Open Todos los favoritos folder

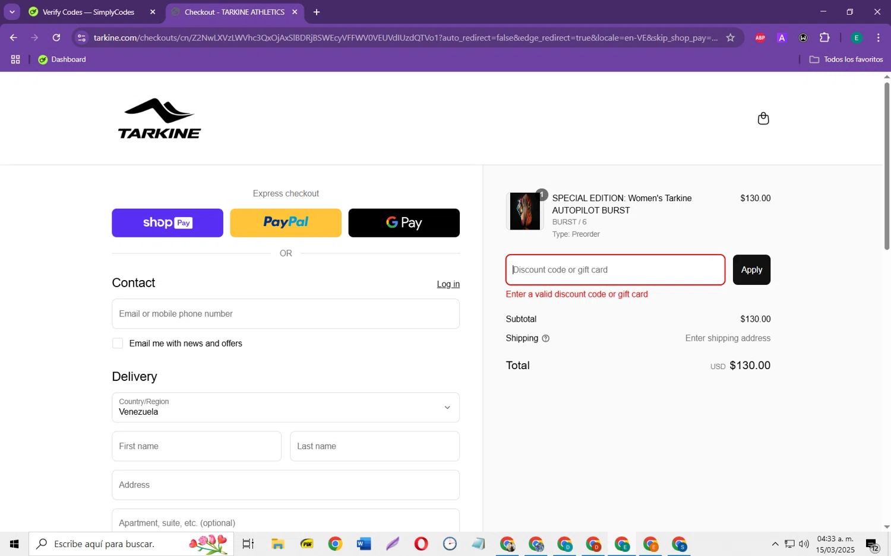pos(846,59)
